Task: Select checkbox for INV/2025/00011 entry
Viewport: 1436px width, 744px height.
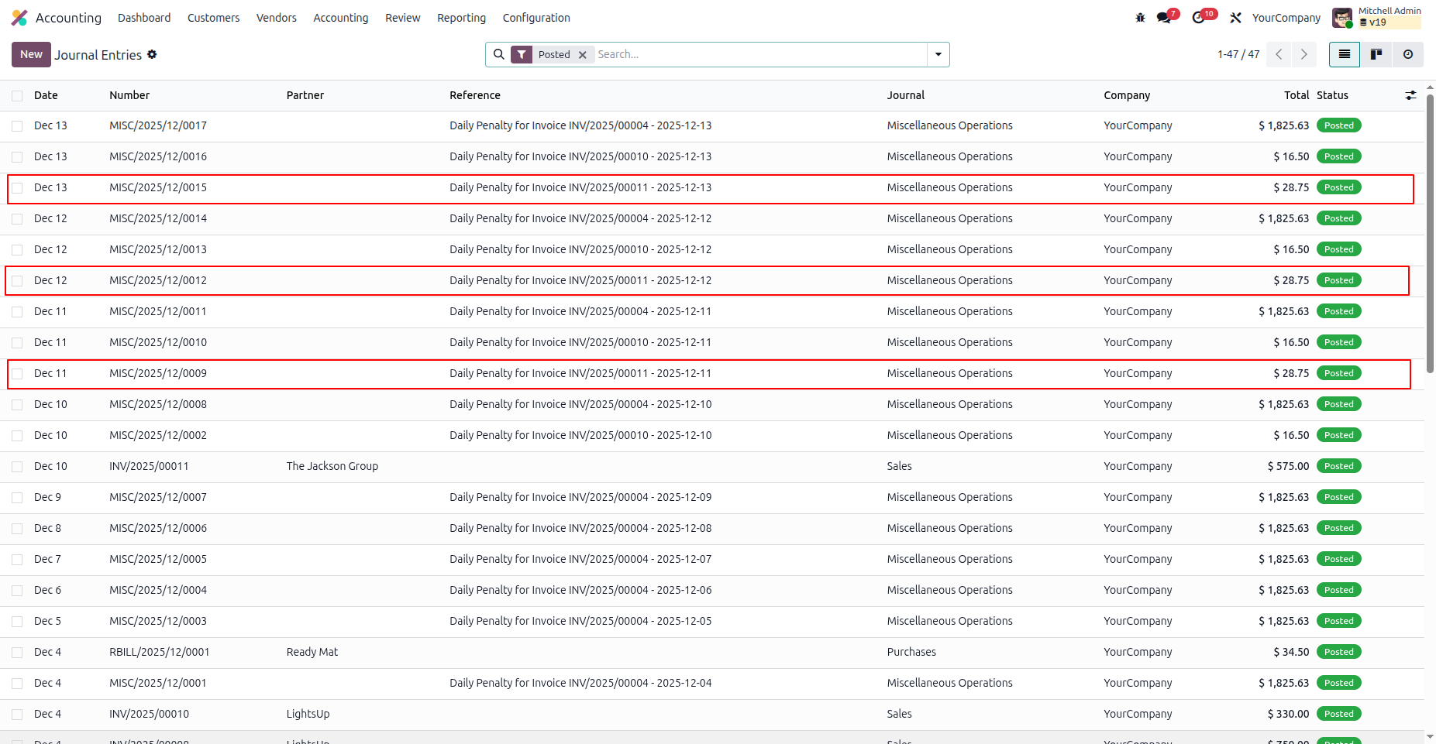Action: tap(17, 467)
